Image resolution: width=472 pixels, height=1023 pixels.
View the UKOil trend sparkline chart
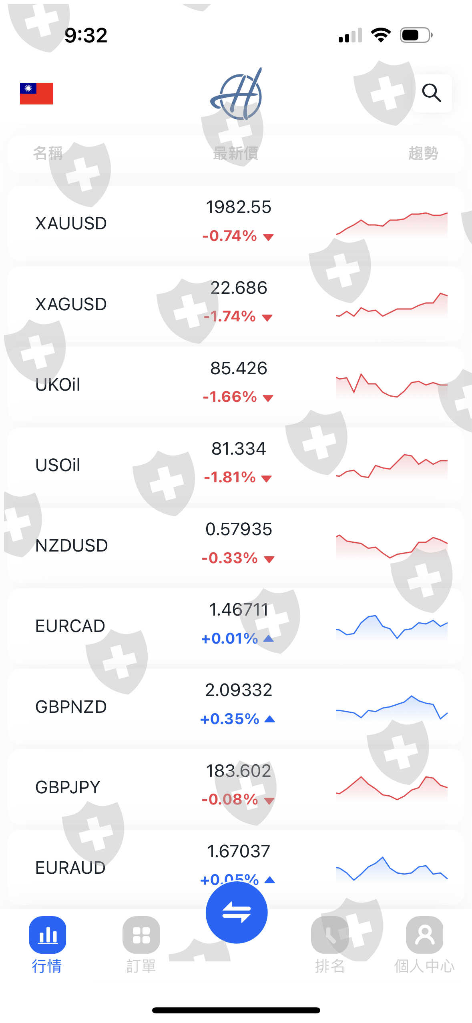pos(392,385)
